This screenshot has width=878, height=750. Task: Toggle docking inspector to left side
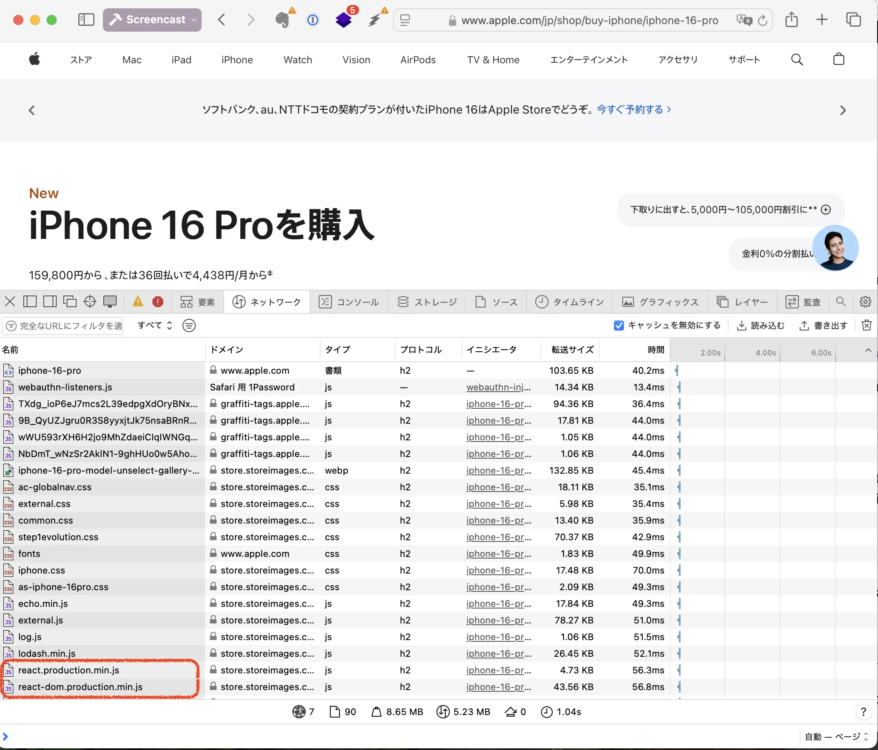pos(30,301)
